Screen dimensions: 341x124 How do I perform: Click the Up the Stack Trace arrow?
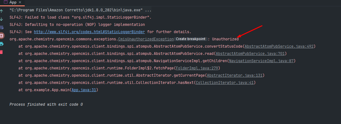tap(2, 11)
